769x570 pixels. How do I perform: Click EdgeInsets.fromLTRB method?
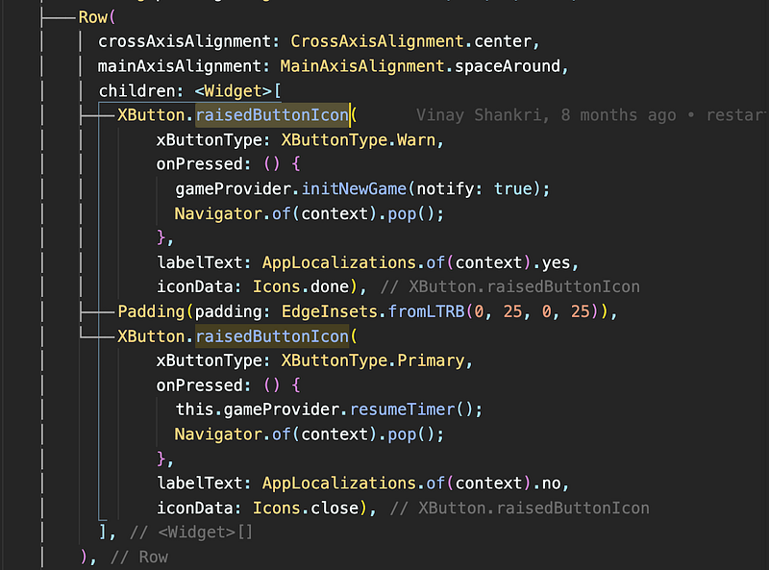[x=372, y=311]
